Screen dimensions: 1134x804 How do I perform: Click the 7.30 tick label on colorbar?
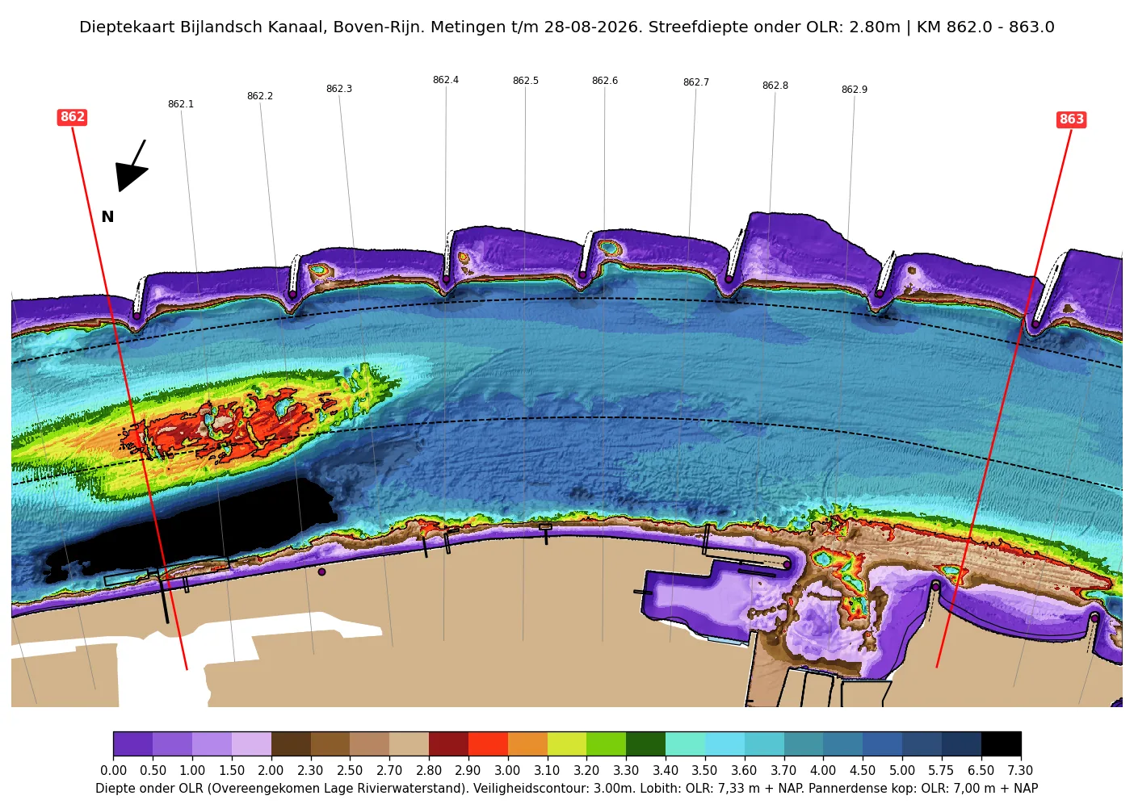(x=1020, y=770)
